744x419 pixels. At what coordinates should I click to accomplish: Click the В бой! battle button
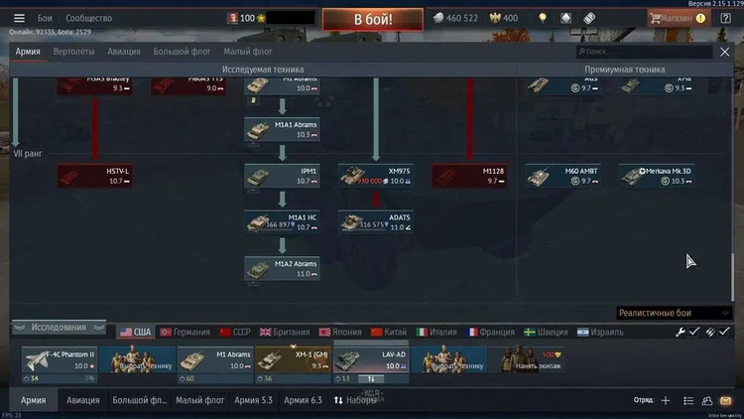tap(373, 19)
